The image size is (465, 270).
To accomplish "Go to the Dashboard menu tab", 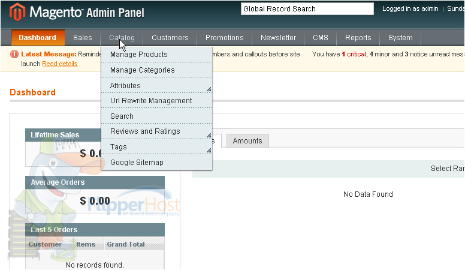I will click(38, 38).
